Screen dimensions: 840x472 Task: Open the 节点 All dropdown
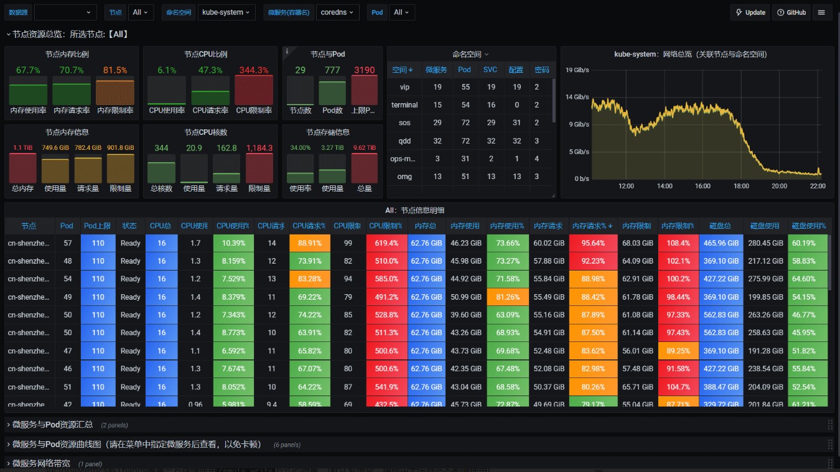tap(141, 12)
